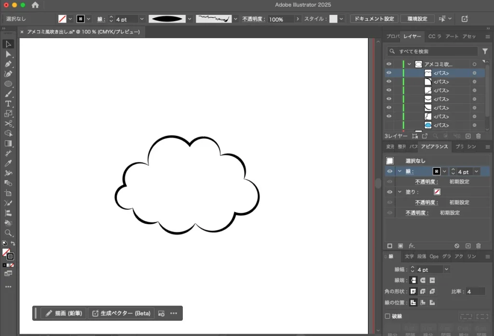Switch to the 文字 panel tab

[409, 256]
